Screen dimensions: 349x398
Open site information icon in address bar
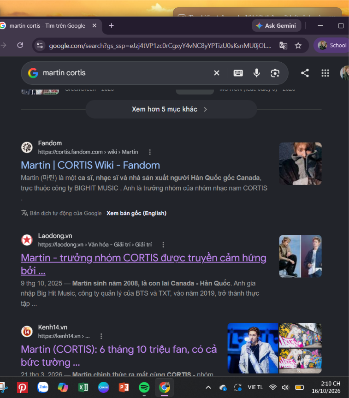click(40, 46)
